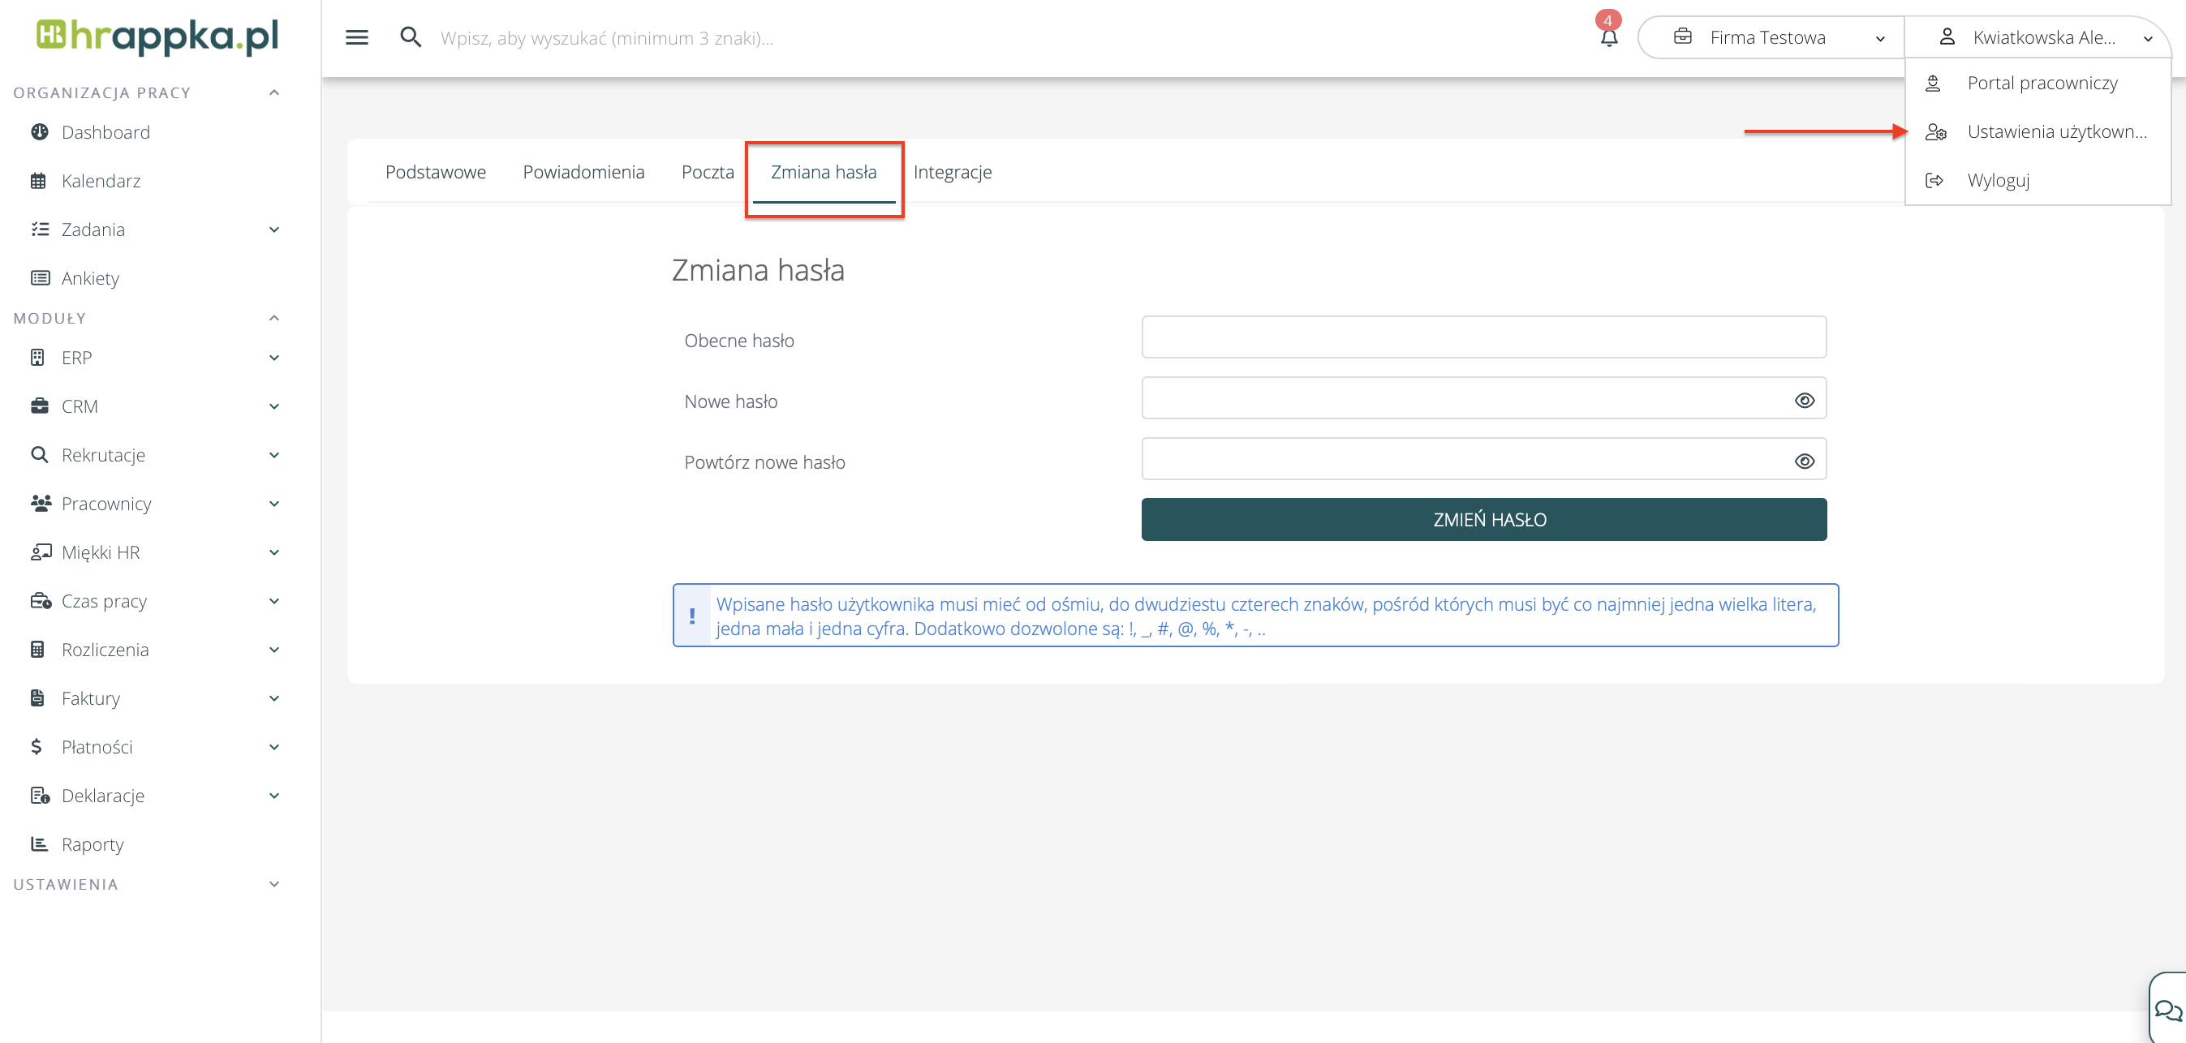Show password in Nowe hasło field
Screen dimensions: 2186x1043
pos(1804,400)
